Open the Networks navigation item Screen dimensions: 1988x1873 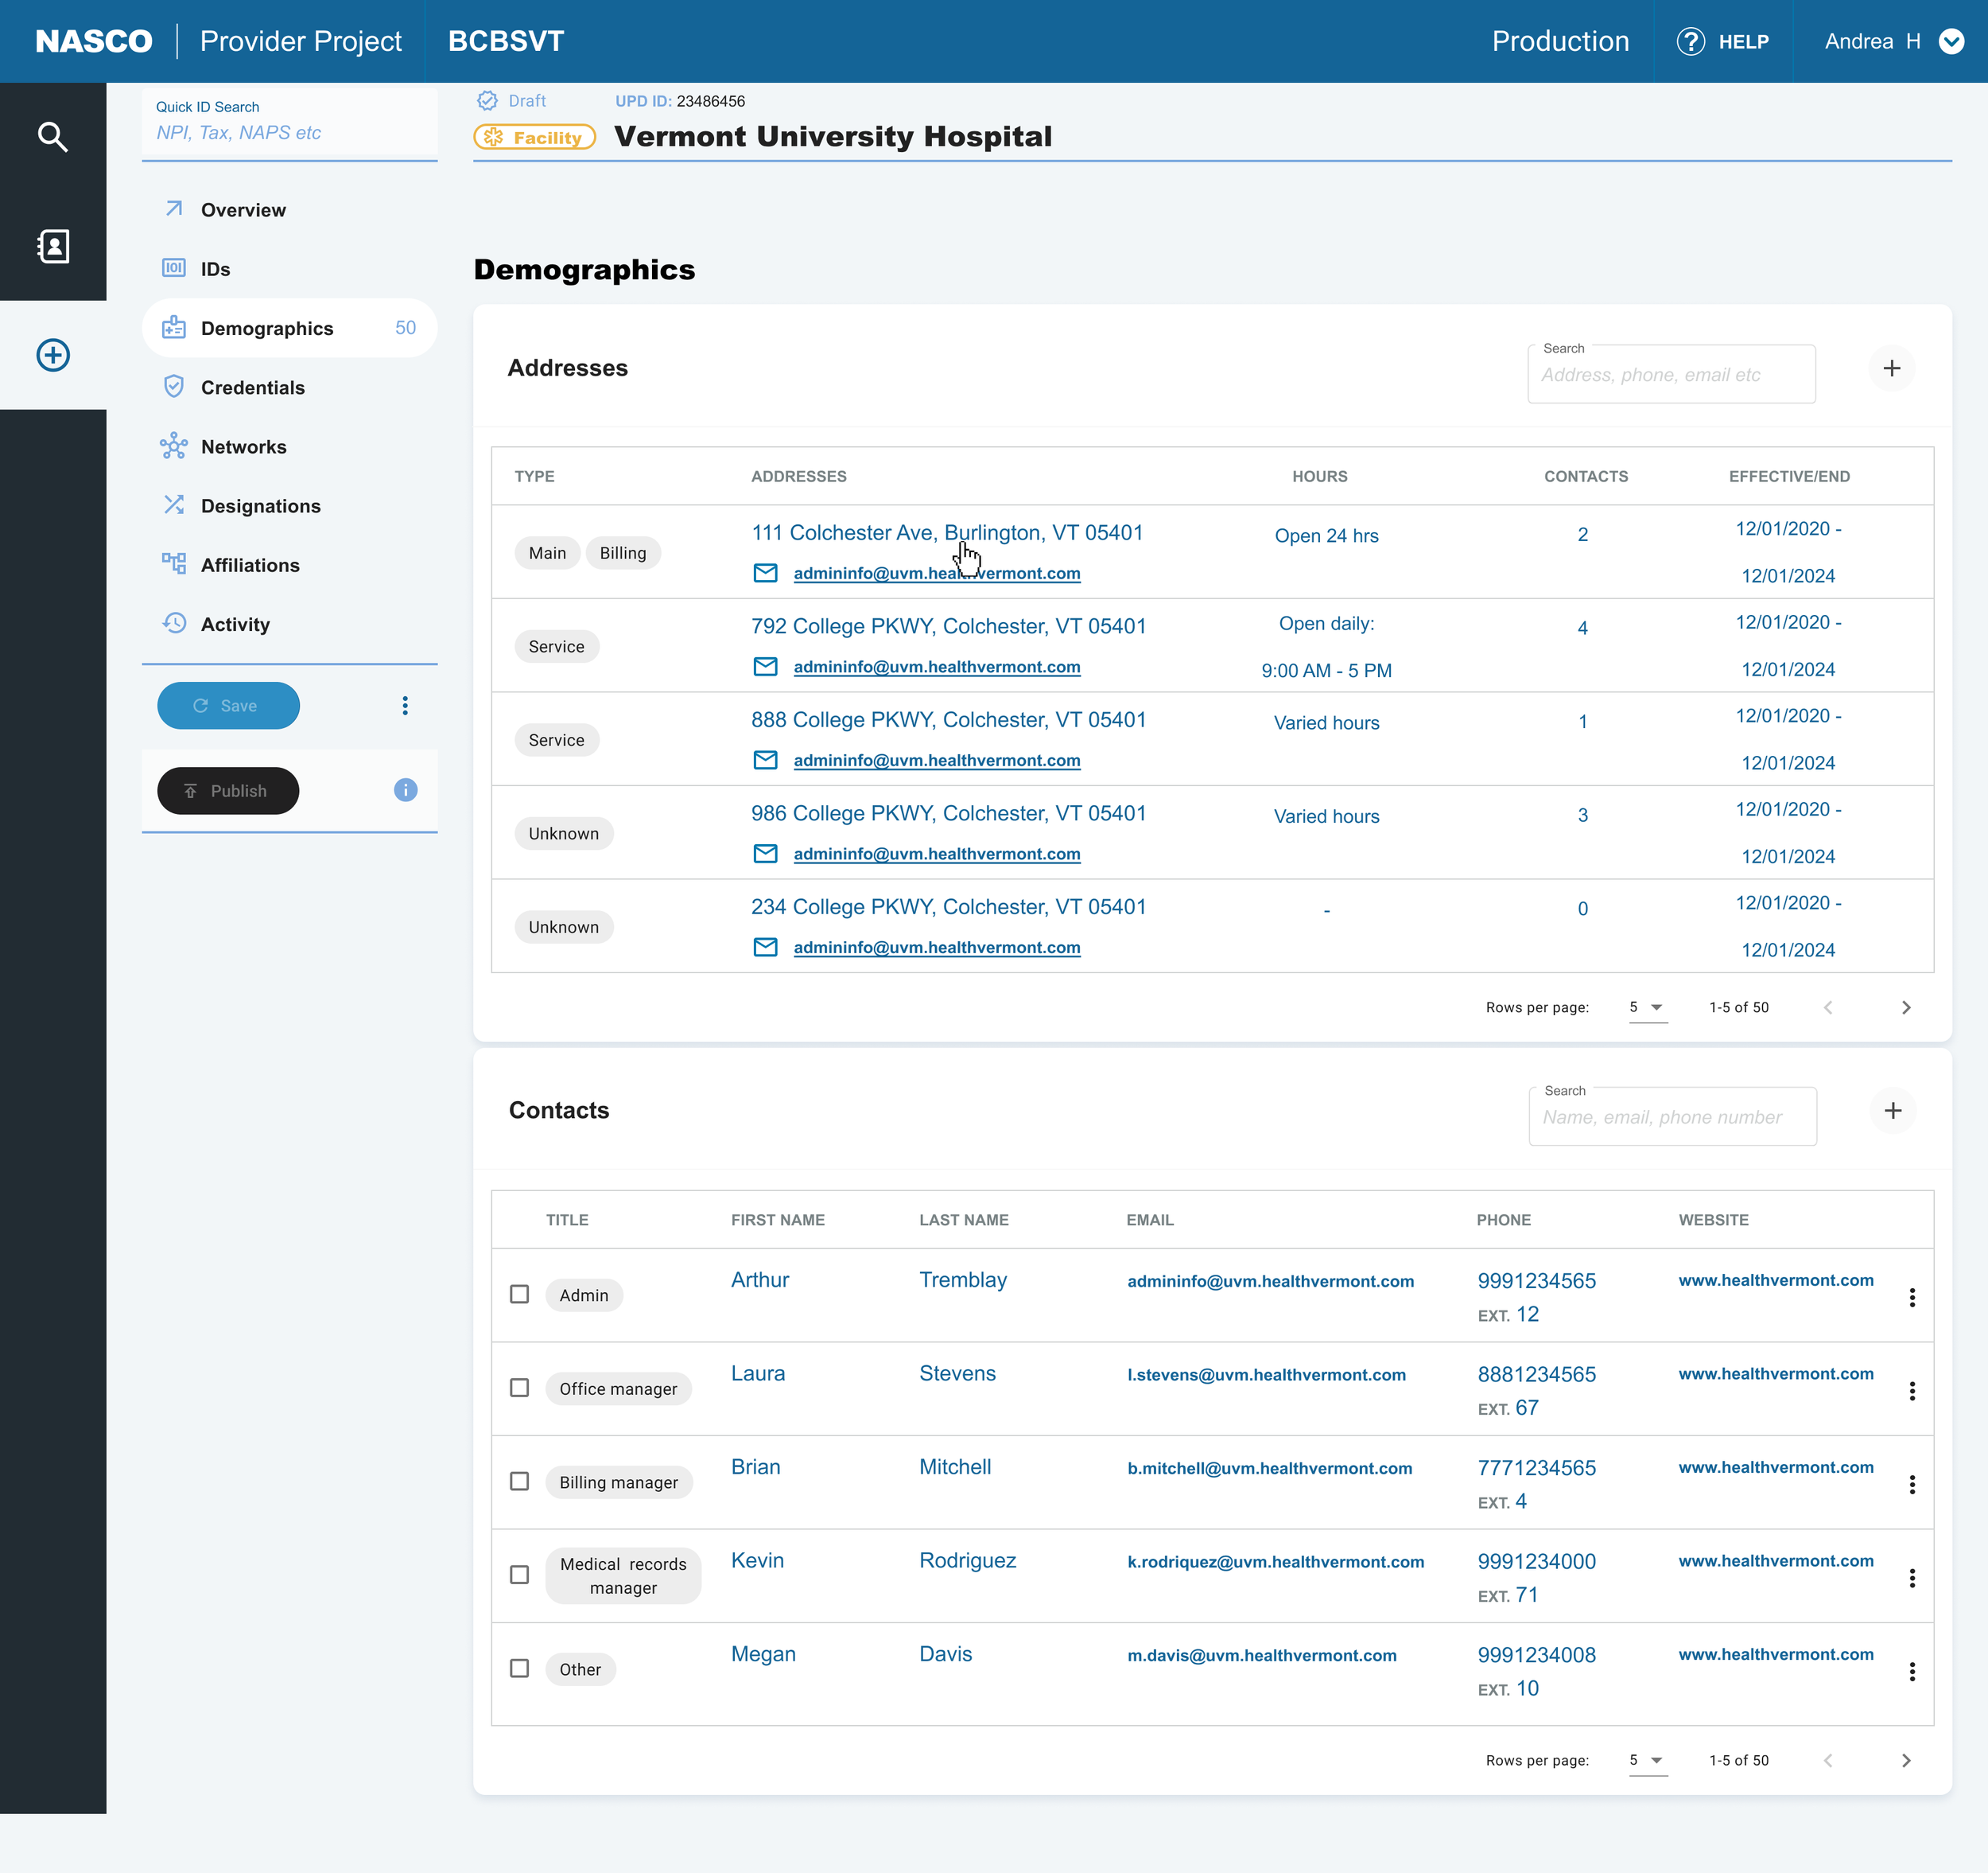[x=243, y=447]
